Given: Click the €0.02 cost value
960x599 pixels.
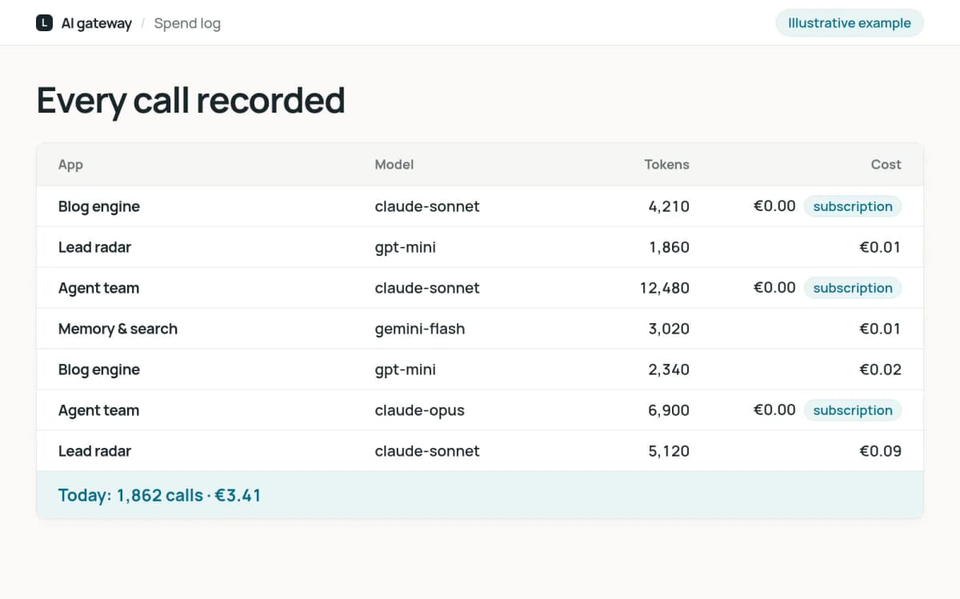Looking at the screenshot, I should tap(880, 369).
